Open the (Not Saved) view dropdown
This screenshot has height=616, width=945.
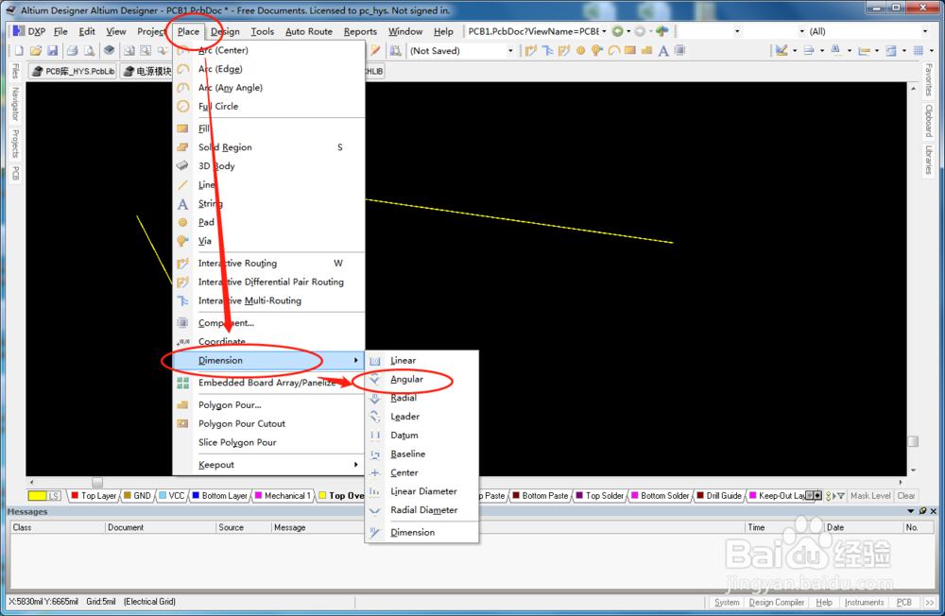pos(510,51)
